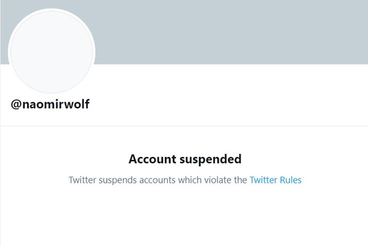Click the horizontal divider below the username
This screenshot has width=368, height=246.
(184, 126)
